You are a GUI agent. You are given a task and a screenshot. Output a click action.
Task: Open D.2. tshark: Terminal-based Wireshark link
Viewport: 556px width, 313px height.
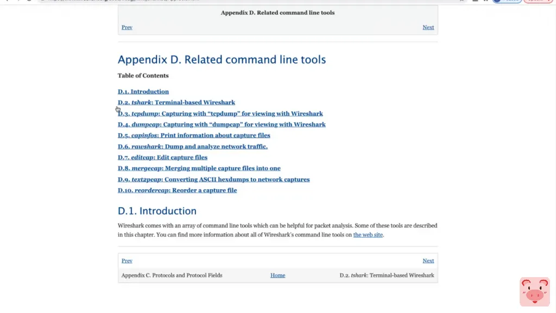coord(176,103)
